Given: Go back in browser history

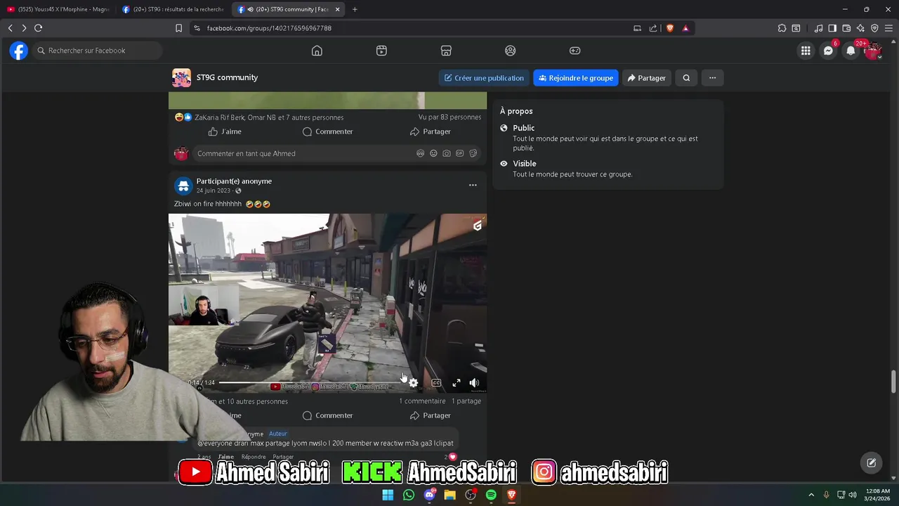Looking at the screenshot, I should 10,28.
